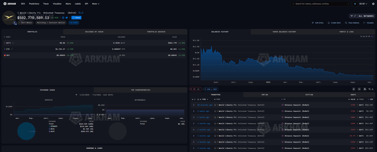Viewport: 377px width, 152px height.
Task: Open the '50 minutes ago' transfer link
Action: [204, 105]
